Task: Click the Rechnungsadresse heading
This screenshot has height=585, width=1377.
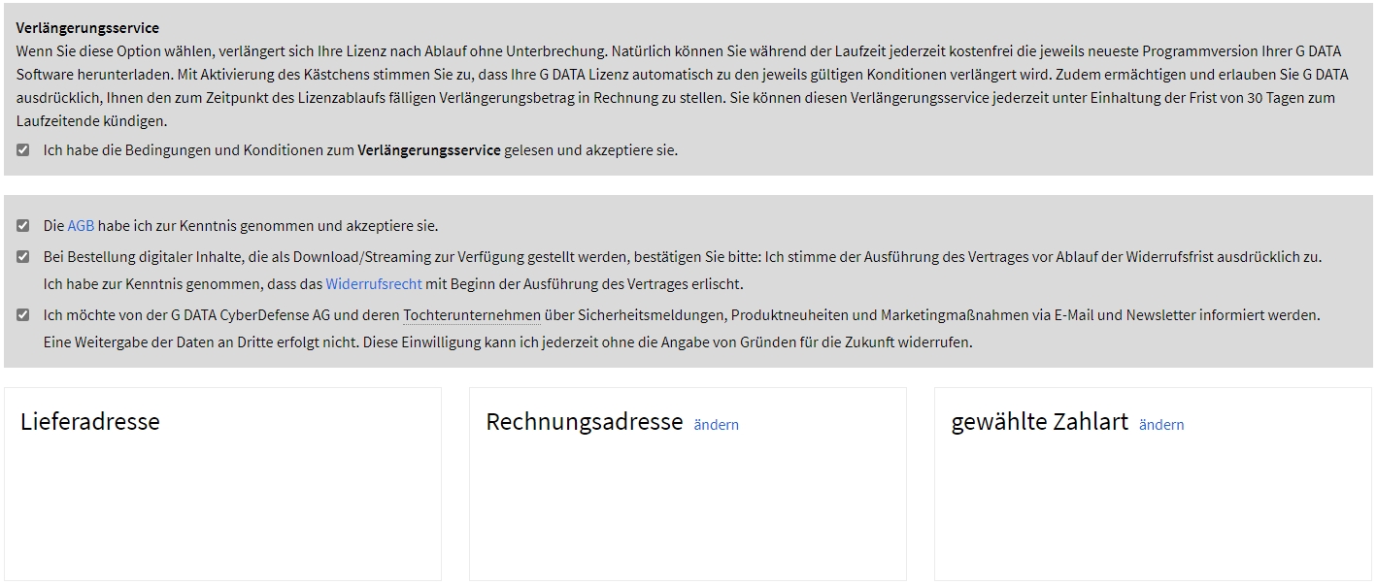Action: click(x=585, y=422)
